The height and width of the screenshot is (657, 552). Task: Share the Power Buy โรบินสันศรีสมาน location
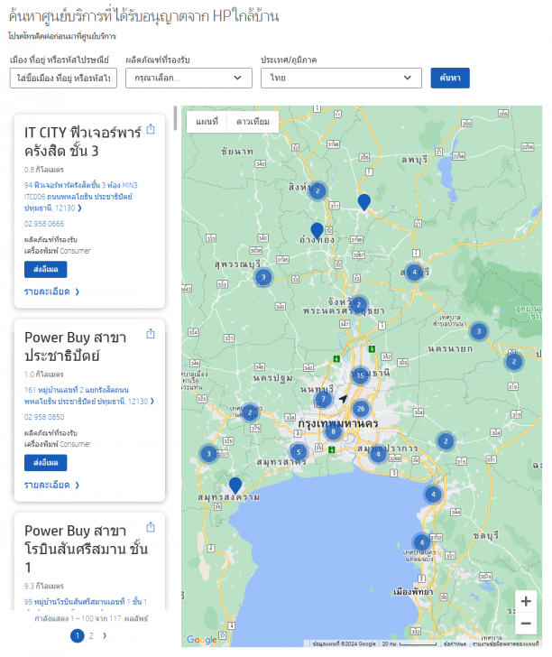tap(151, 528)
